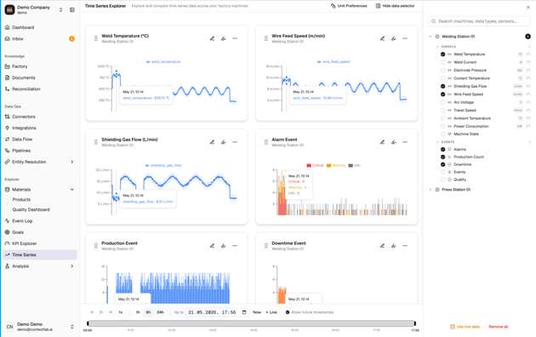
Task: Open more options on Weld Temperature chart
Action: pos(235,38)
